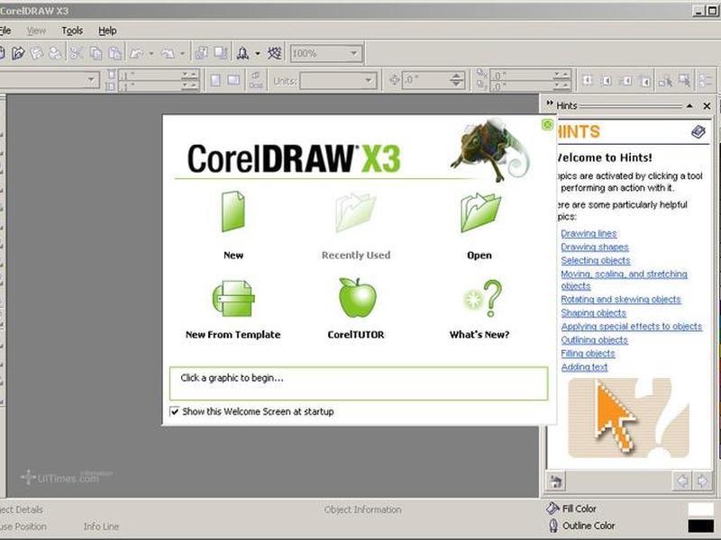Image resolution: width=721 pixels, height=540 pixels.
Task: Open the Help menu
Action: pyautogui.click(x=107, y=31)
